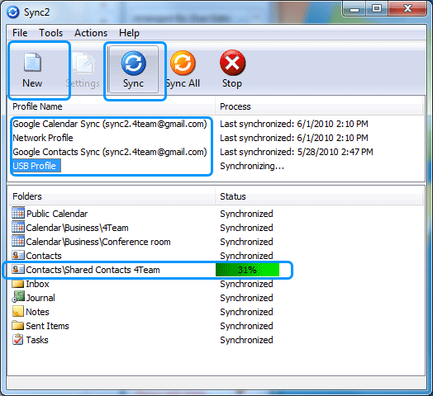
Task: Minimize the Sync2 window
Action: point(354,8)
